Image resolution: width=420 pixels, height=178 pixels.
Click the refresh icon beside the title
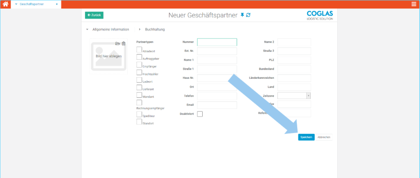[248, 15]
